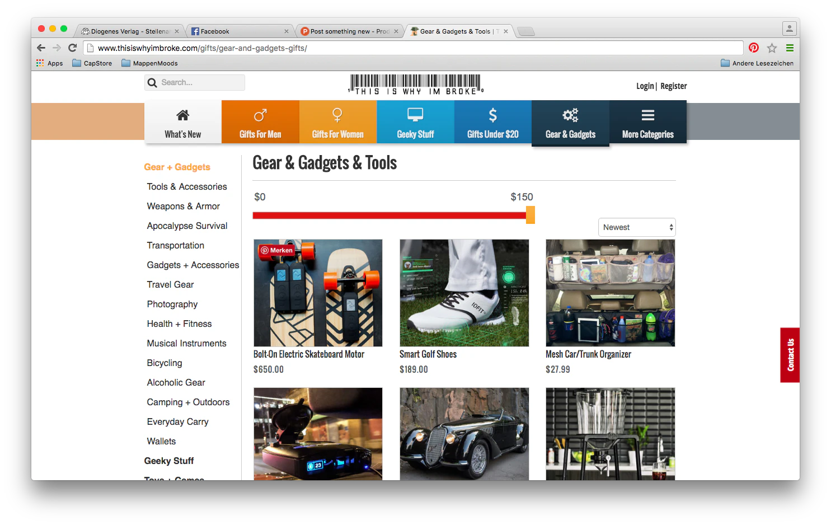Open Alcoholic Gear category
831x525 pixels.
click(x=176, y=383)
